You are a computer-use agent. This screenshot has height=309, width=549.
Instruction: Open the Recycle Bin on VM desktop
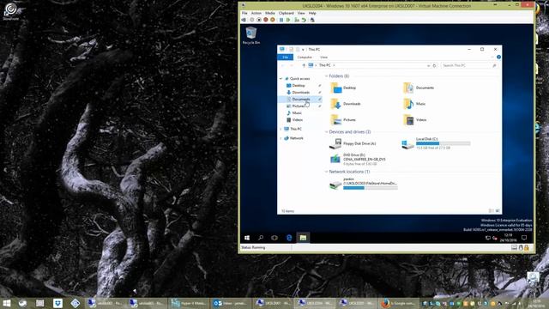(251, 36)
